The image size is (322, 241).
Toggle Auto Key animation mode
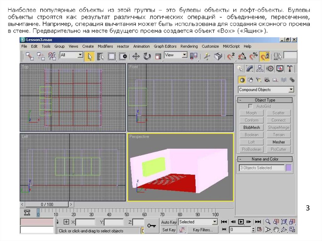(x=169, y=222)
